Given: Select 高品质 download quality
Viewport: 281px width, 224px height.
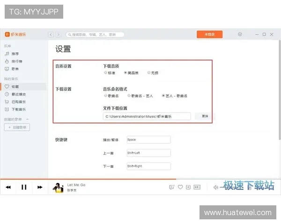Looking at the screenshot, I should point(126,72).
